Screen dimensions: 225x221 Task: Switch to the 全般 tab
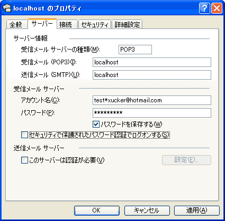17,24
